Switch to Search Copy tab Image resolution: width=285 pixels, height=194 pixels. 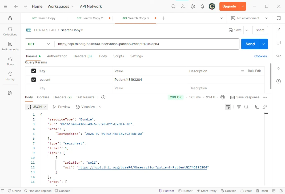coord(44,18)
